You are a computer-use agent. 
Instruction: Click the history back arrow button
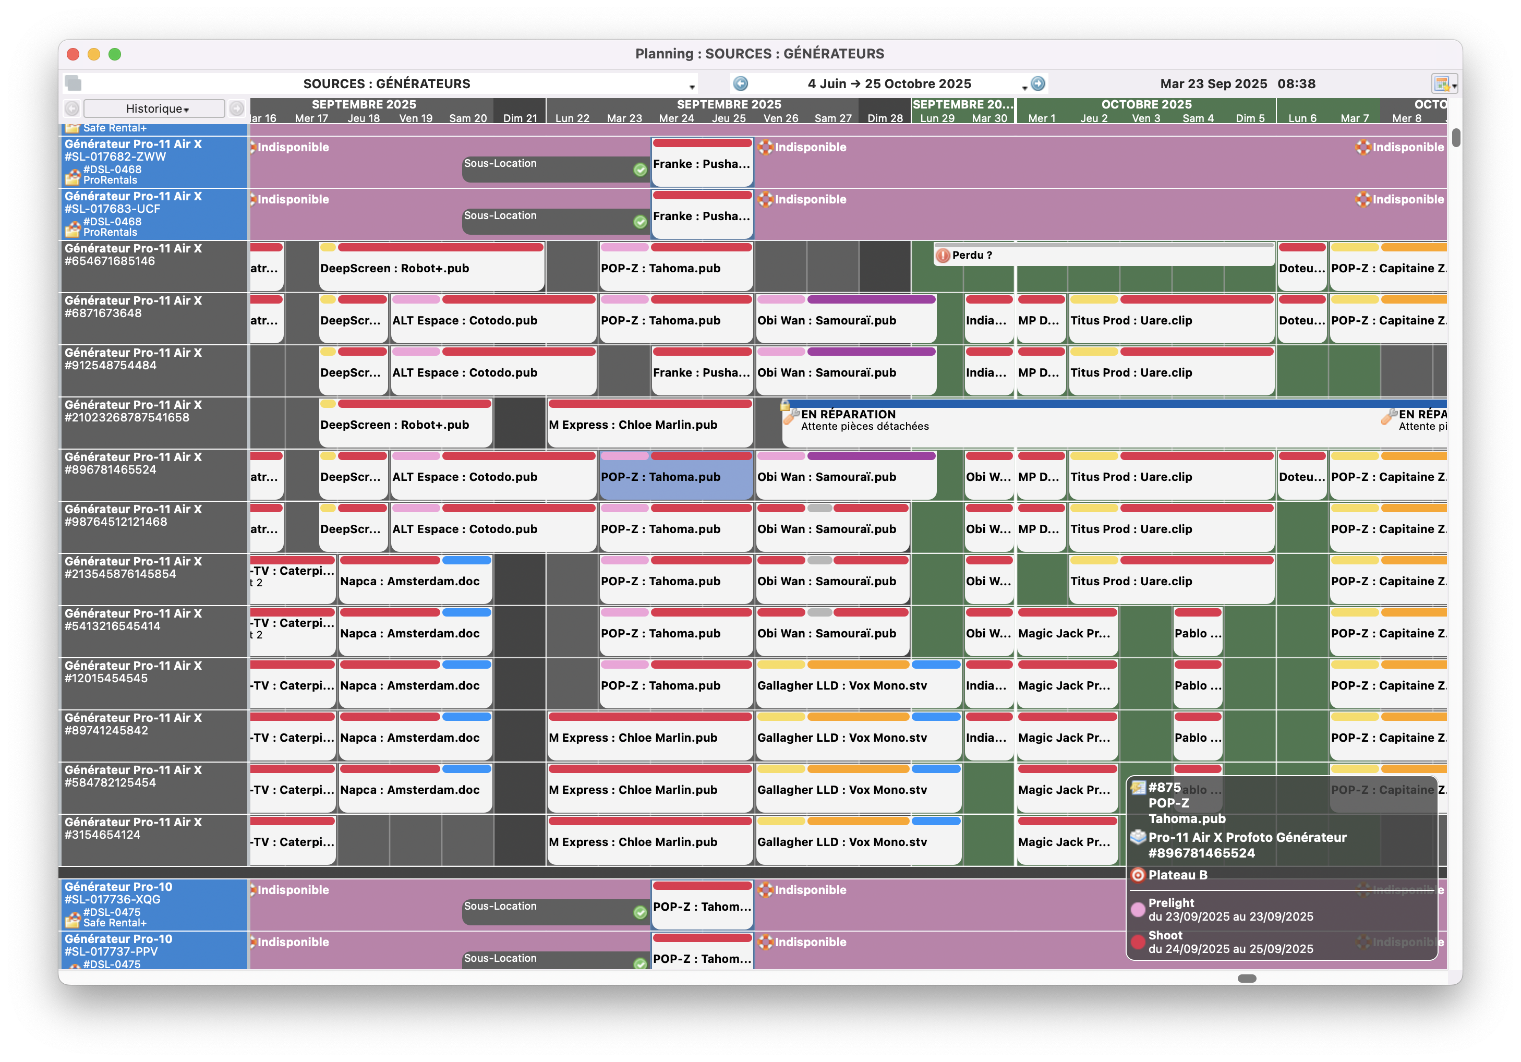click(x=72, y=108)
